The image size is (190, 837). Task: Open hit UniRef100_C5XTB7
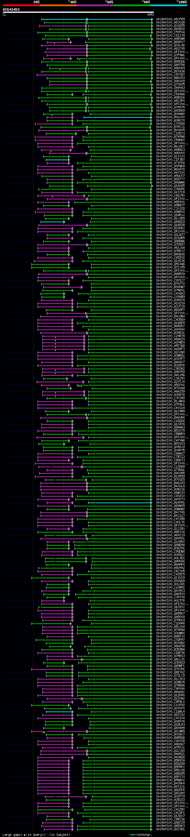tap(170, 75)
